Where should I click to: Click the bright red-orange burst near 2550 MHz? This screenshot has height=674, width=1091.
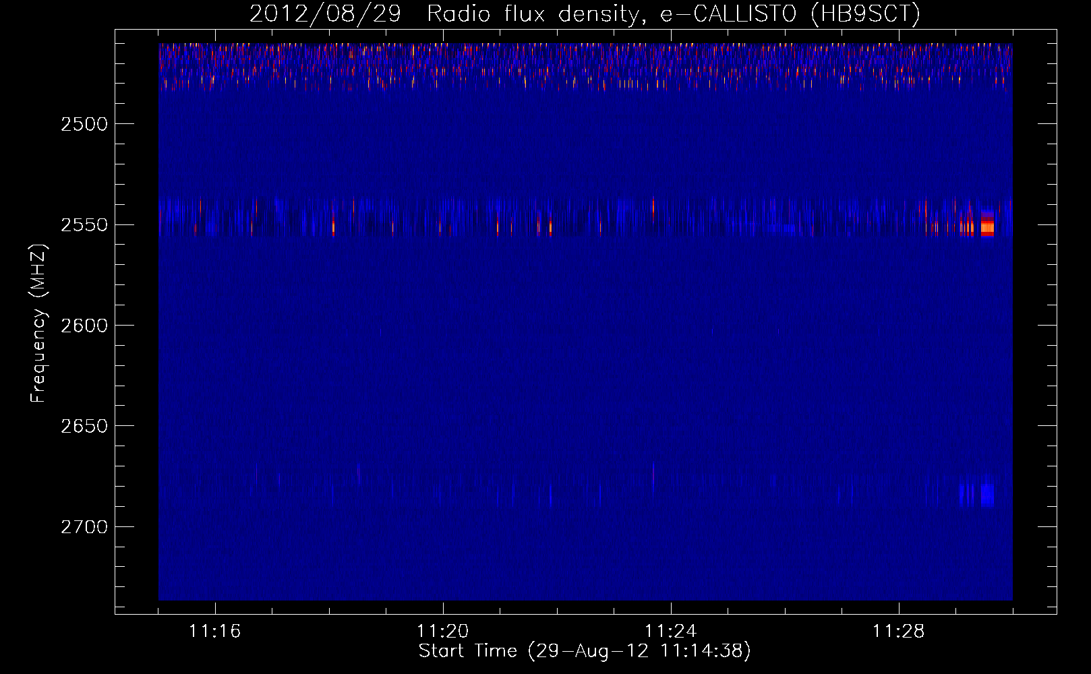pyautogui.click(x=987, y=224)
